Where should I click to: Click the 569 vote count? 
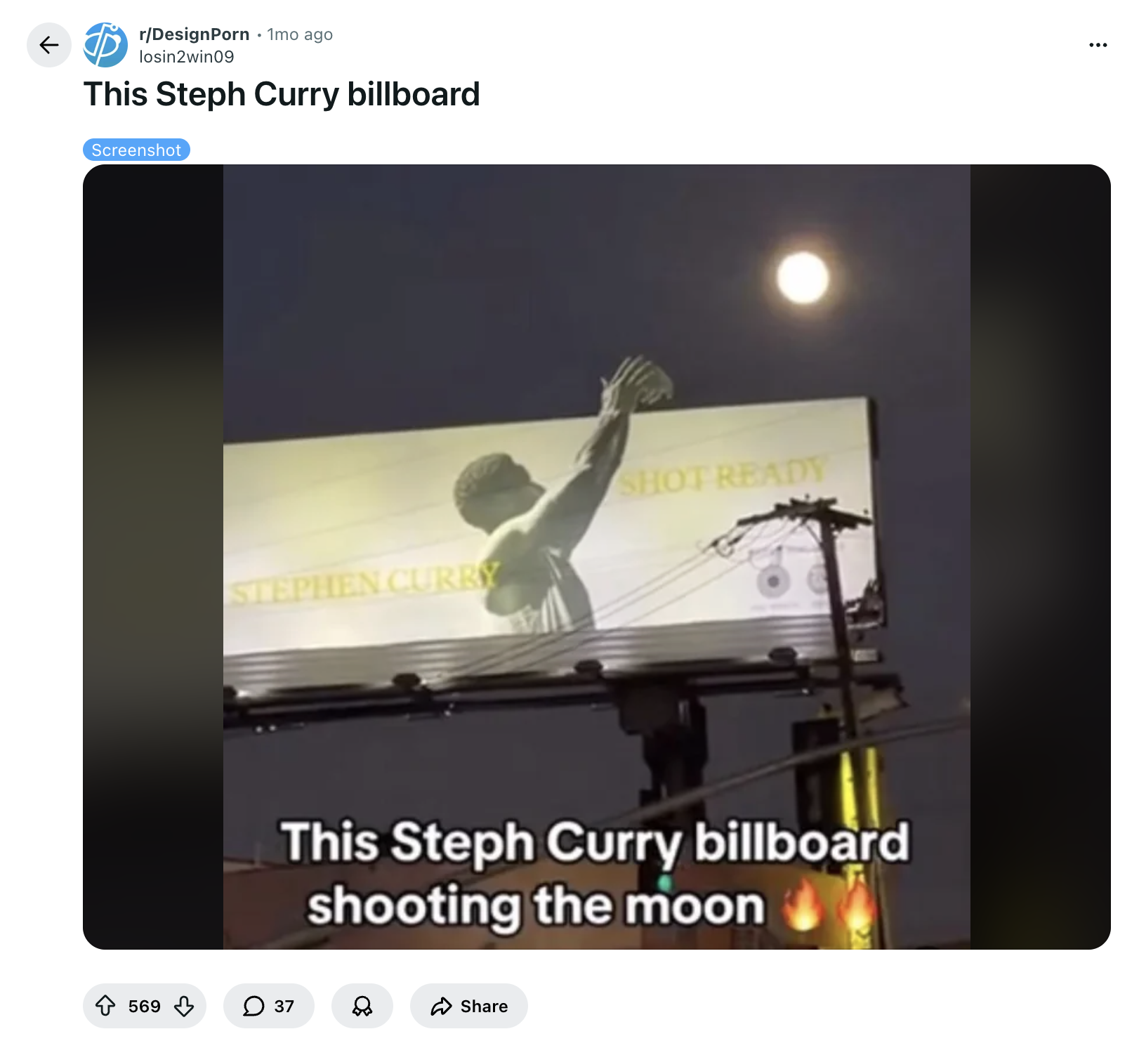(x=145, y=1006)
